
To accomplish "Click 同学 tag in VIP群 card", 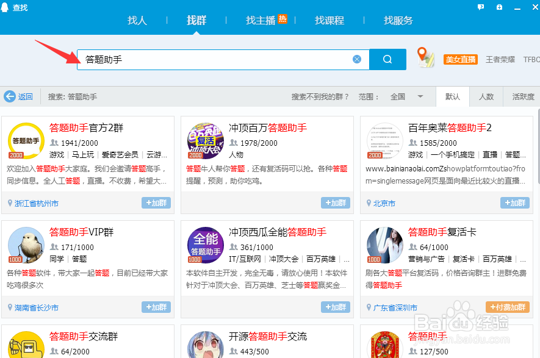I will (x=57, y=259).
